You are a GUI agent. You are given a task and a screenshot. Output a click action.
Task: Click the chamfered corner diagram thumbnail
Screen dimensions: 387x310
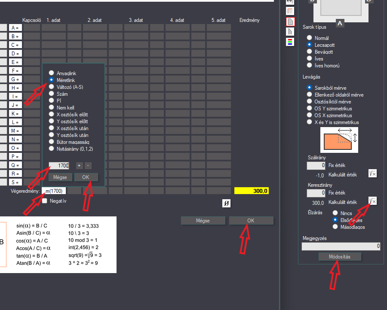(x=339, y=140)
